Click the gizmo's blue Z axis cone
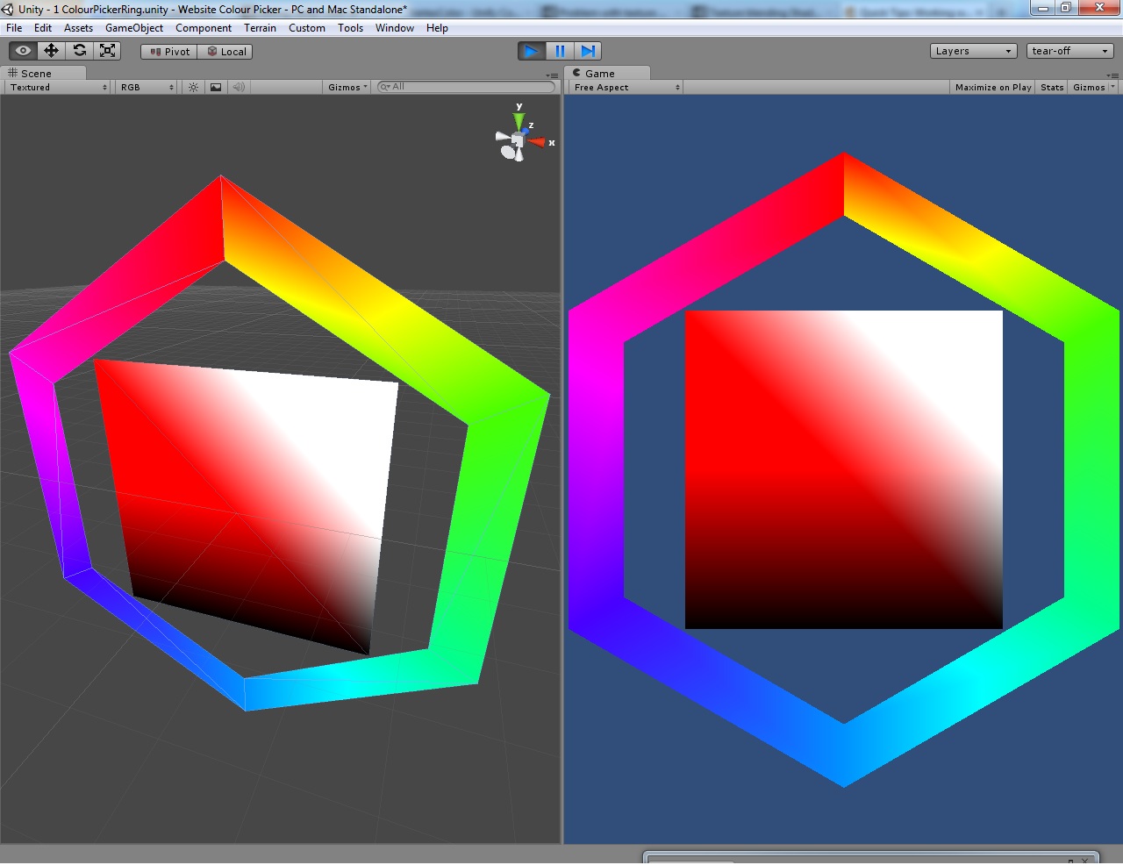 pyautogui.click(x=525, y=132)
